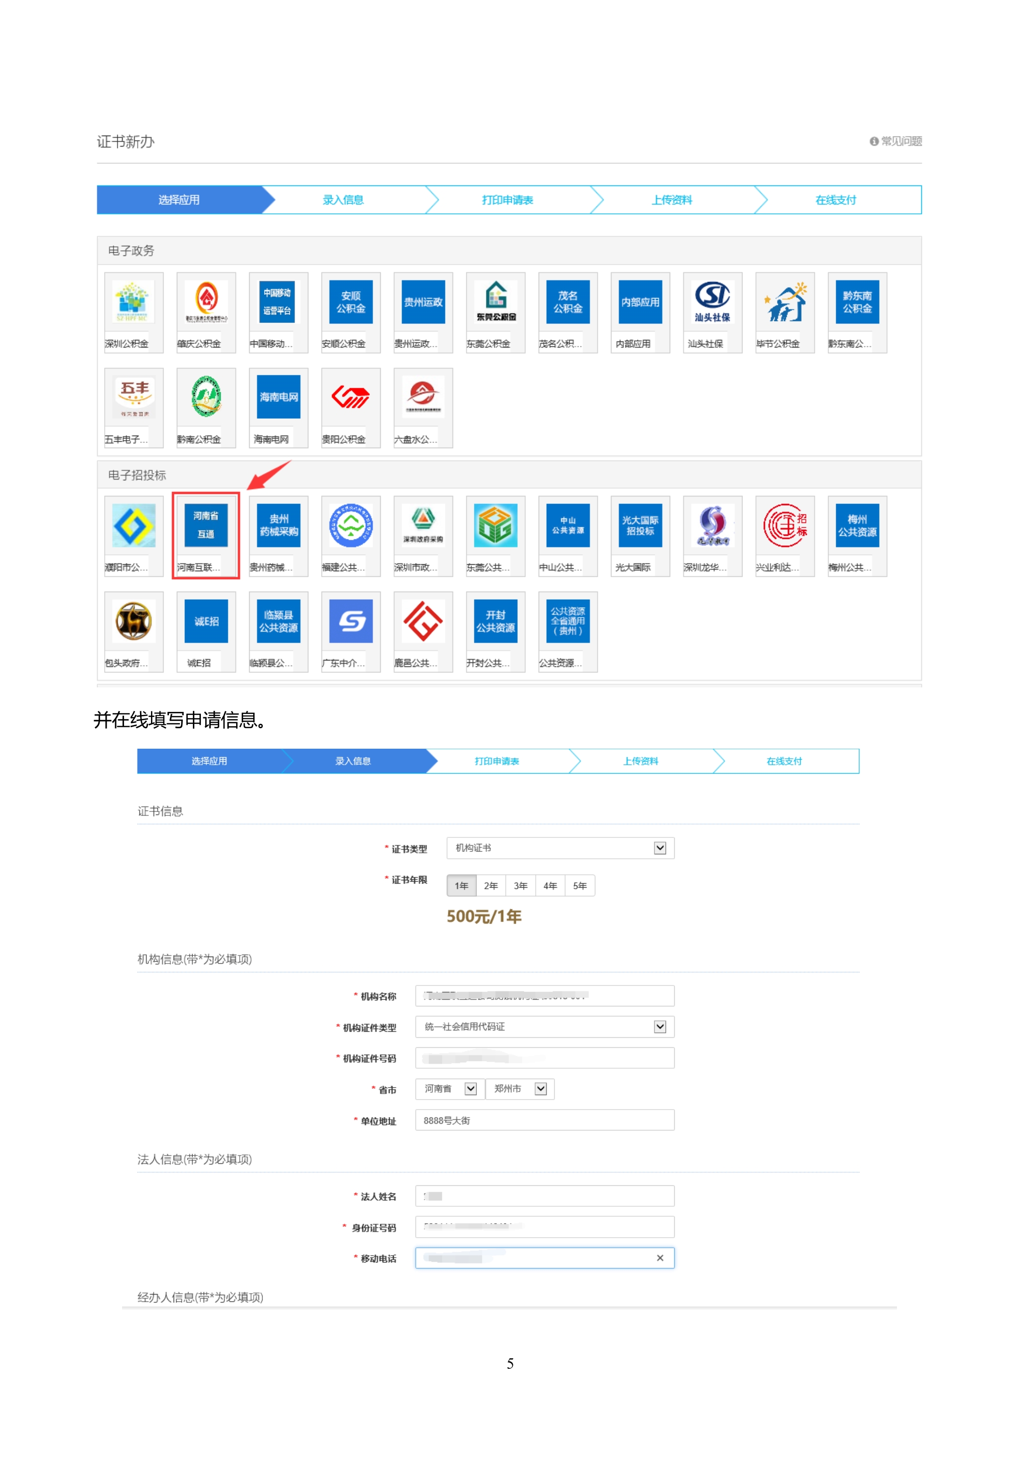Screen dimensions: 1030x1457
Task: Click 打印申请表 step in lower progress bar
Action: 497,761
